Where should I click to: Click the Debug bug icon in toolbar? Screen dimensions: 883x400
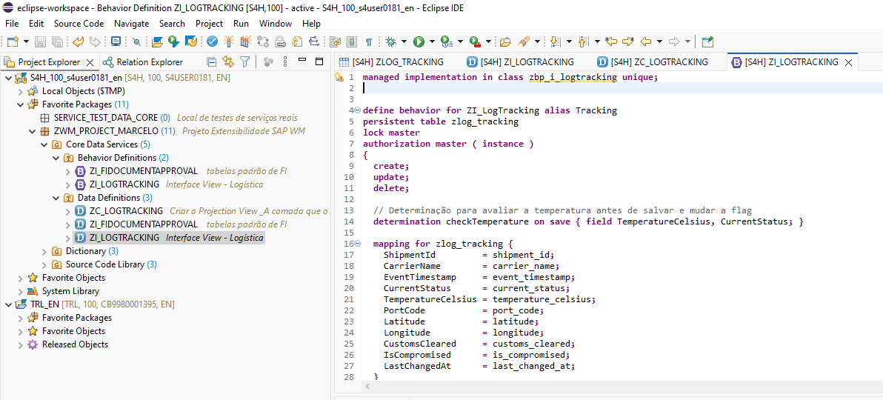coord(390,42)
